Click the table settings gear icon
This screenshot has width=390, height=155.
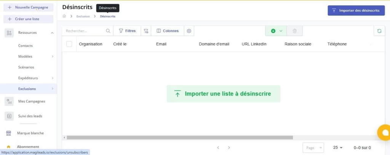(189, 31)
